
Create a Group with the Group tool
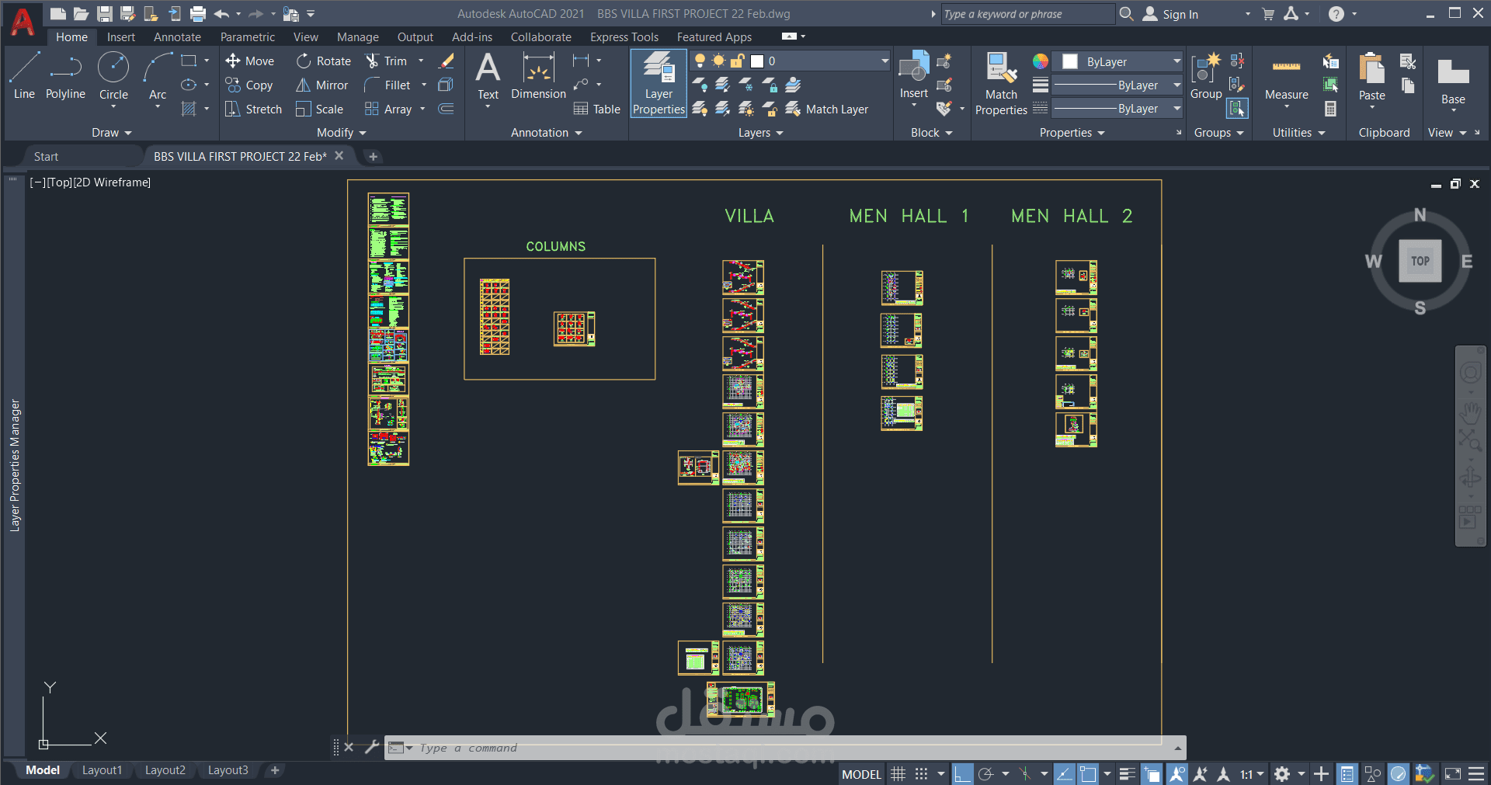pyautogui.click(x=1206, y=76)
